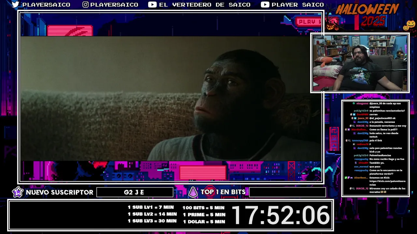
Task: Click the PLAYERSAICO Instagram handle
Action: pos(114,5)
